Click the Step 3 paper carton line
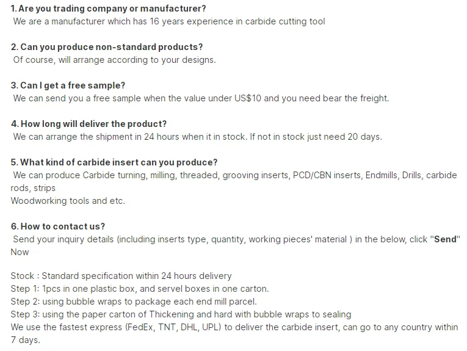 click(x=181, y=314)
